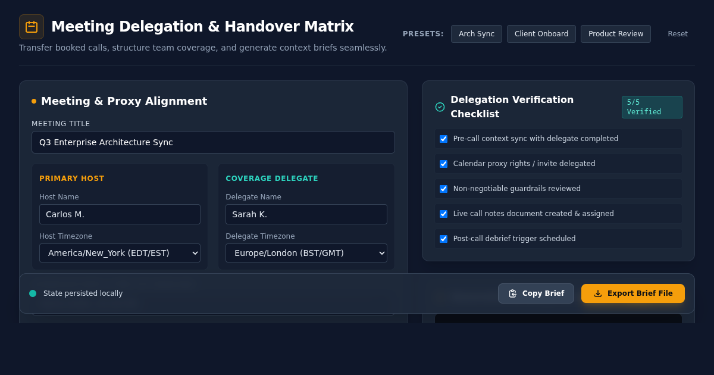Toggle Post-call debrief trigger scheduled checkbox
The height and width of the screenshot is (375, 714).
coord(443,239)
